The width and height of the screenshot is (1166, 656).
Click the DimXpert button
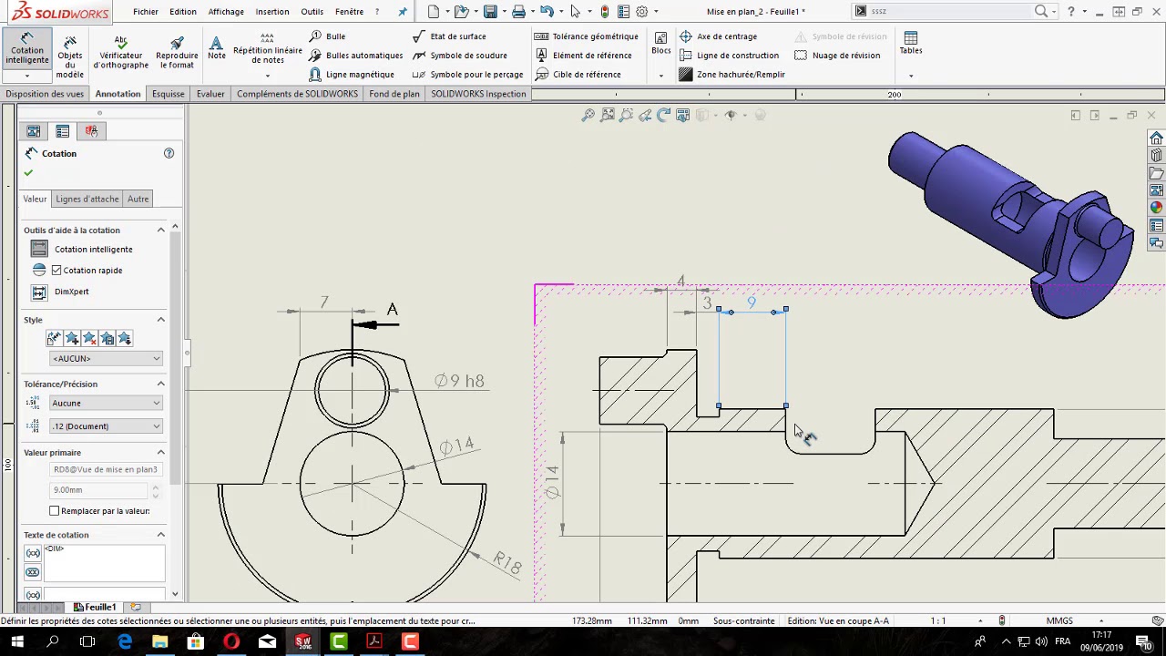tap(39, 292)
